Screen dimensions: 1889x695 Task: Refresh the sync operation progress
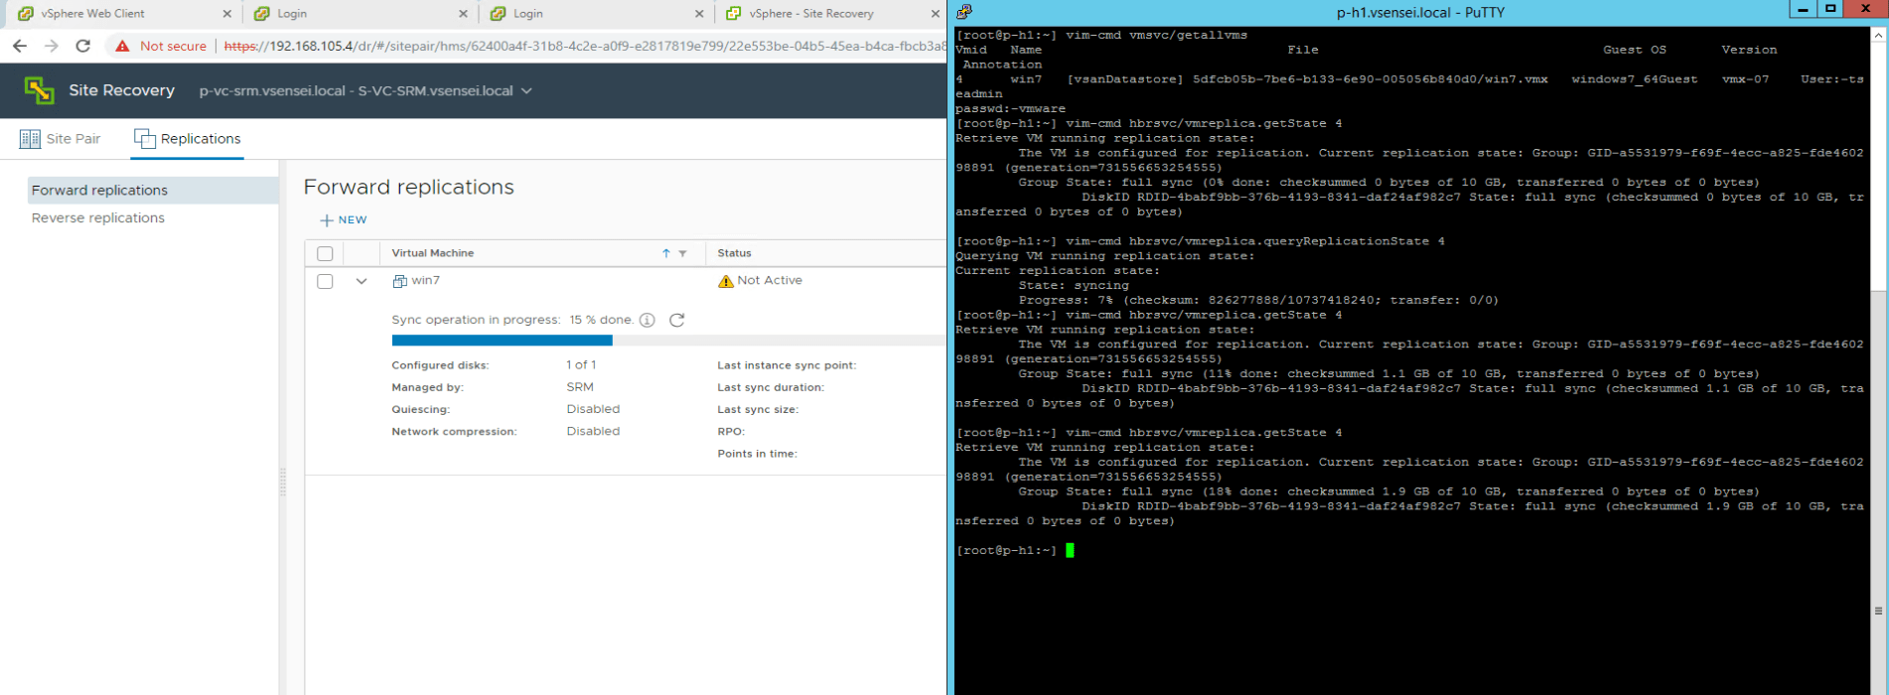click(677, 320)
